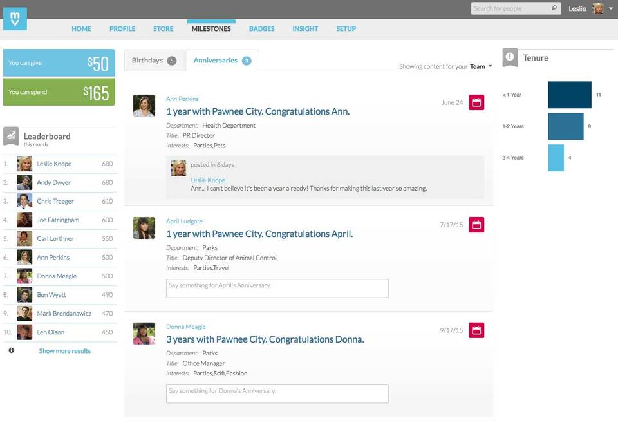
Task: Click the 1-2 Years tenure bar
Action: coord(565,126)
